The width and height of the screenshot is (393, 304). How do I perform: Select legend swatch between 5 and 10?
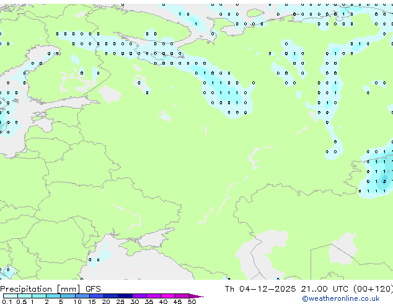point(68,296)
